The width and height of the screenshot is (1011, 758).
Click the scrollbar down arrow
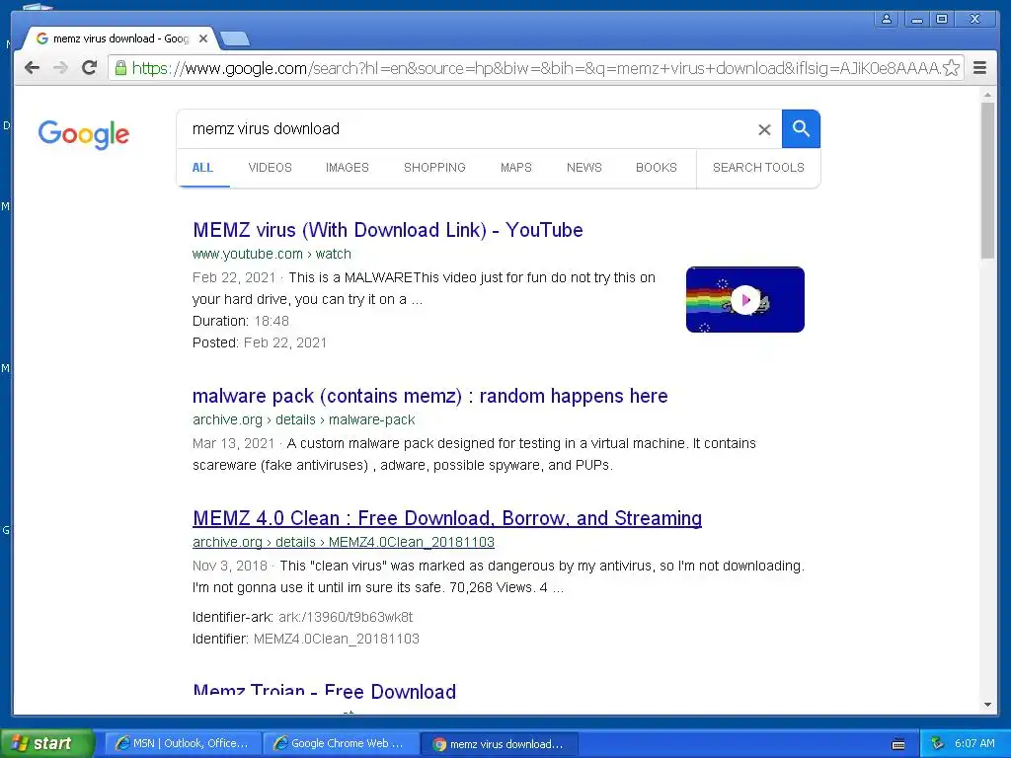(x=987, y=705)
